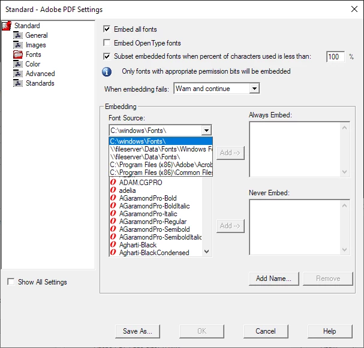Click the OpenType icon beside AGaramondPro-SemiboldItalic

[x=113, y=237]
